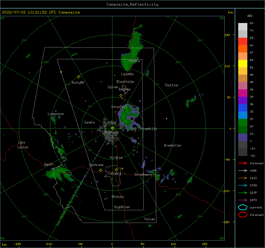
Task: Click the Olds city label
Action: (x=112, y=123)
